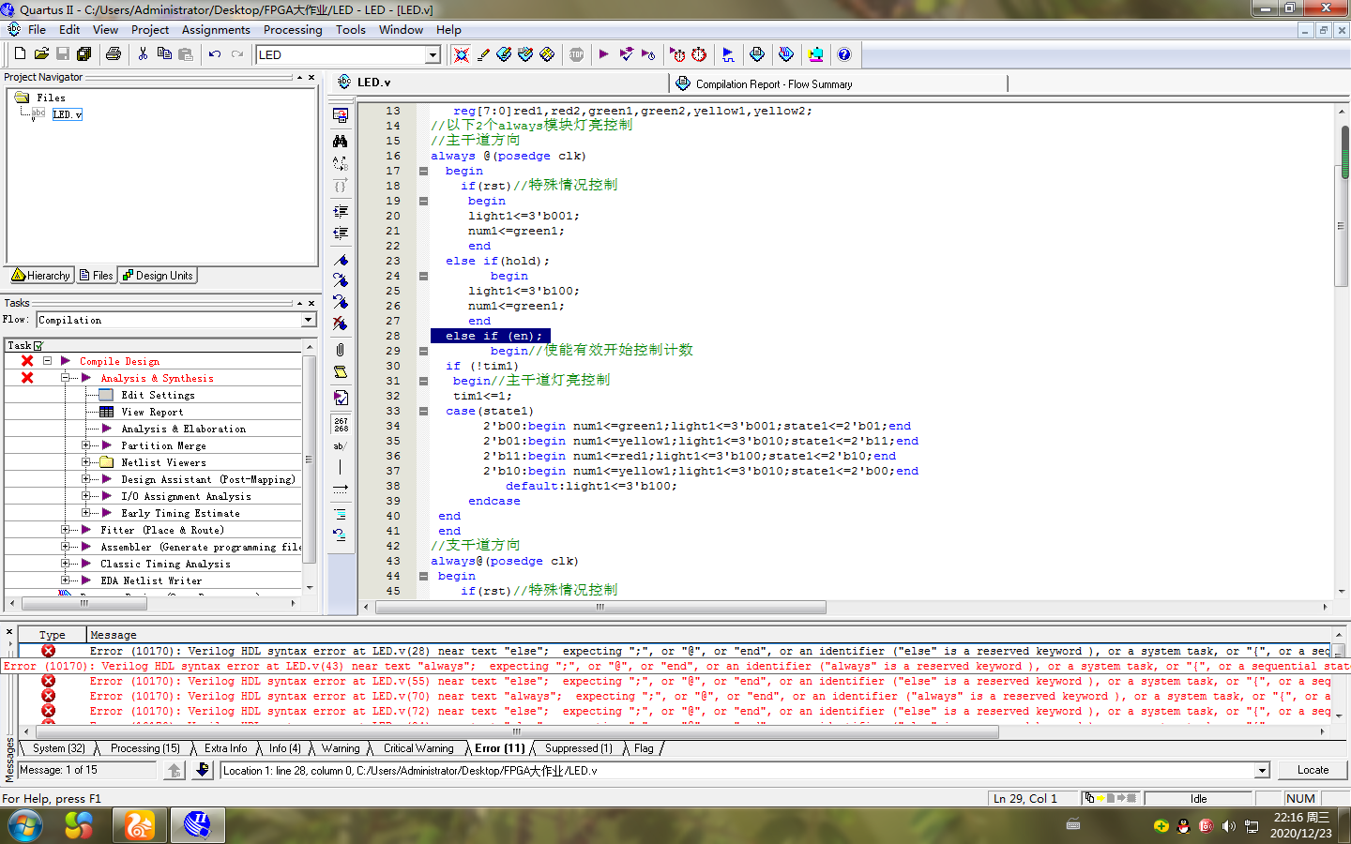Image resolution: width=1351 pixels, height=844 pixels.
Task: Click the Find binoculars icon in editor sidebar
Action: (x=341, y=141)
